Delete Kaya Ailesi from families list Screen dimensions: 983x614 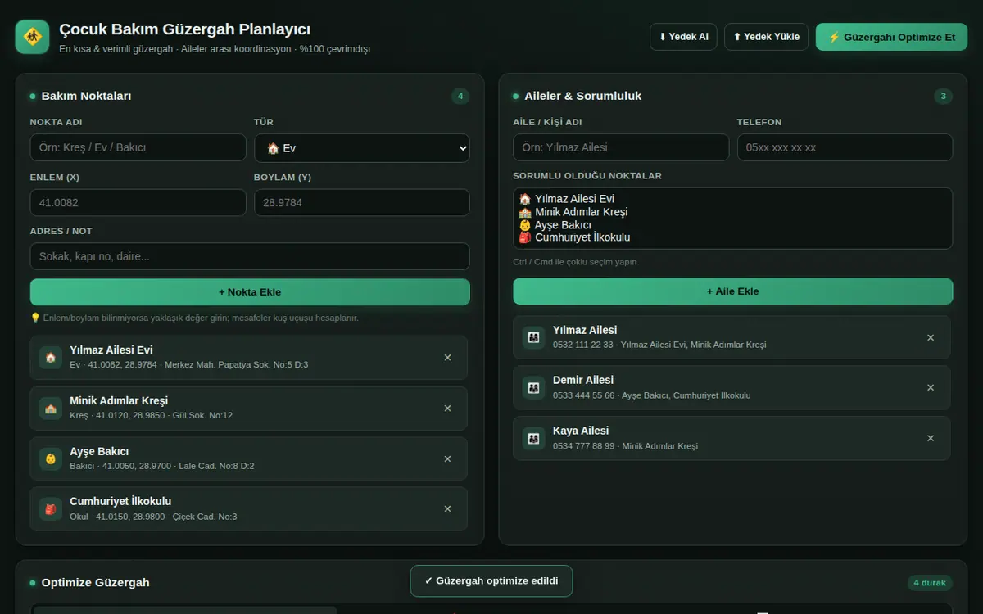coord(931,438)
